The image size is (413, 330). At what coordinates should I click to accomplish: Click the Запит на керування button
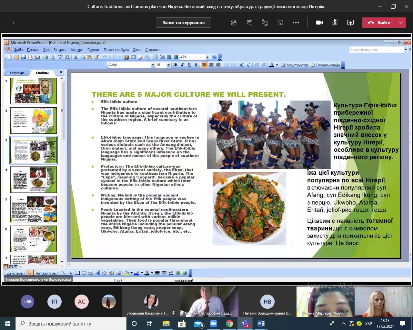(183, 23)
